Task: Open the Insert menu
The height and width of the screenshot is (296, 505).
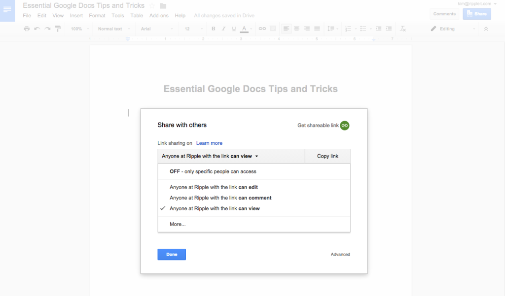Action: click(x=76, y=15)
